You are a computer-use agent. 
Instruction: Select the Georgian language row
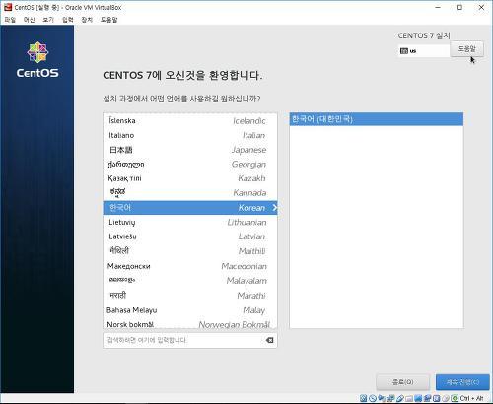coord(190,165)
